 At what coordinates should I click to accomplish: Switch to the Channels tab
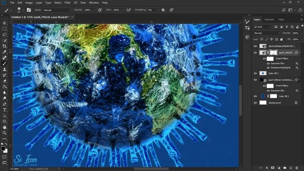(x=269, y=19)
